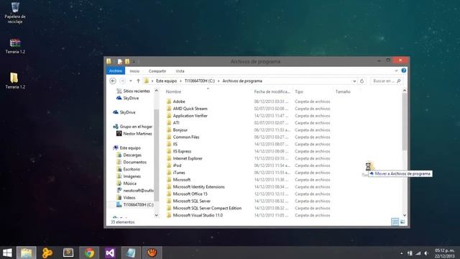Switch to the Compartir ribbon tab
This screenshot has width=460, height=259.
157,71
